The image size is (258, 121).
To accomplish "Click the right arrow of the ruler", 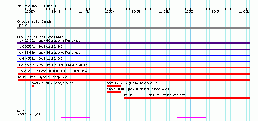I will click(249, 9).
